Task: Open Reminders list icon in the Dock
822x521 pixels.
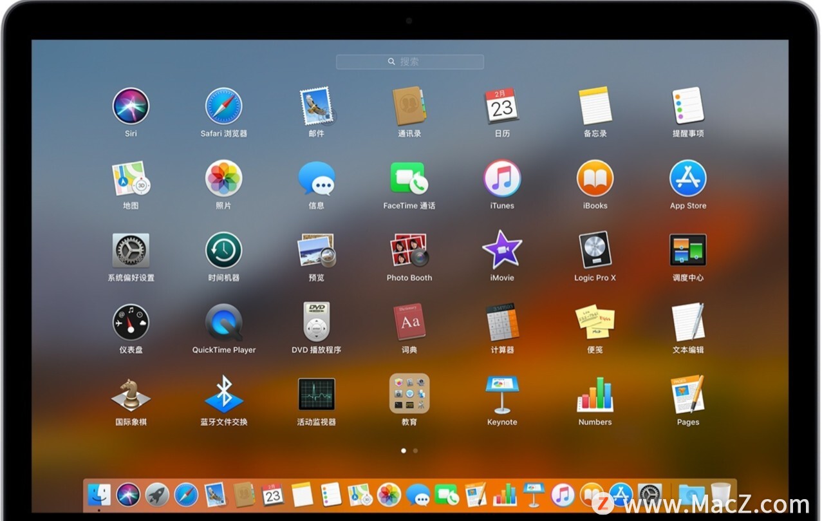Action: click(331, 495)
